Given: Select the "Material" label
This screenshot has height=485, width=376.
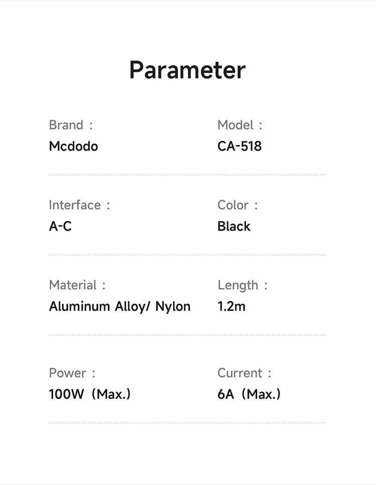Looking at the screenshot, I should tap(73, 286).
